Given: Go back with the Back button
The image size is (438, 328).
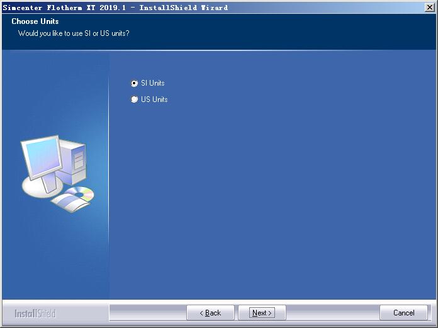Looking at the screenshot, I should pyautogui.click(x=210, y=313).
